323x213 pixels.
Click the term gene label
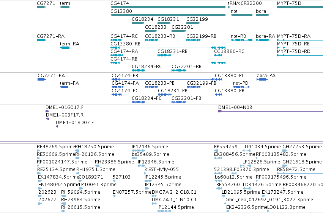pos(65,3)
